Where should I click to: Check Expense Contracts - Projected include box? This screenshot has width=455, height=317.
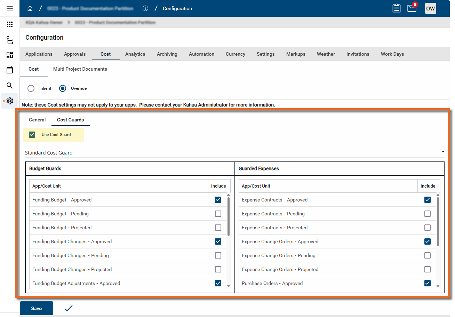(428, 228)
